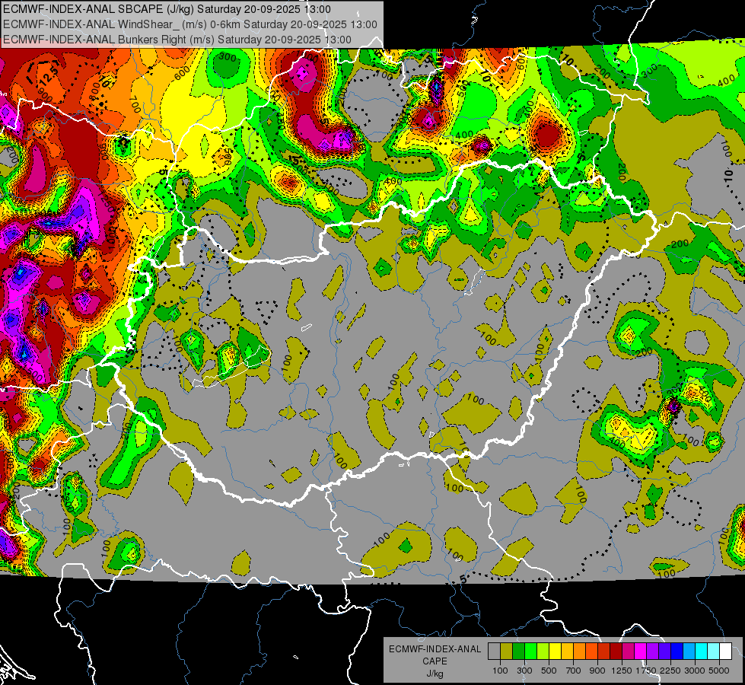This screenshot has height=685, width=745.
Task: Select the brick red swatch right of 900 tick
Action: [604, 651]
